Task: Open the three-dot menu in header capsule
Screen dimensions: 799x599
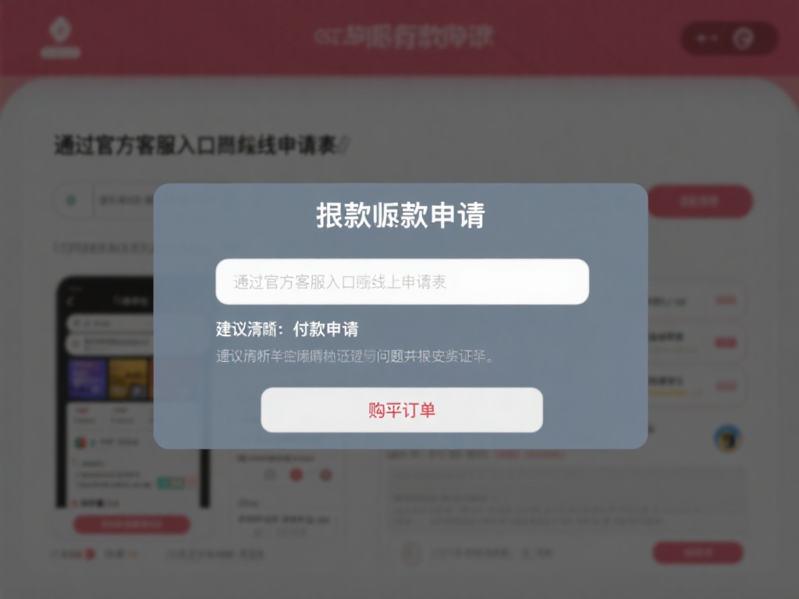Action: (707, 38)
